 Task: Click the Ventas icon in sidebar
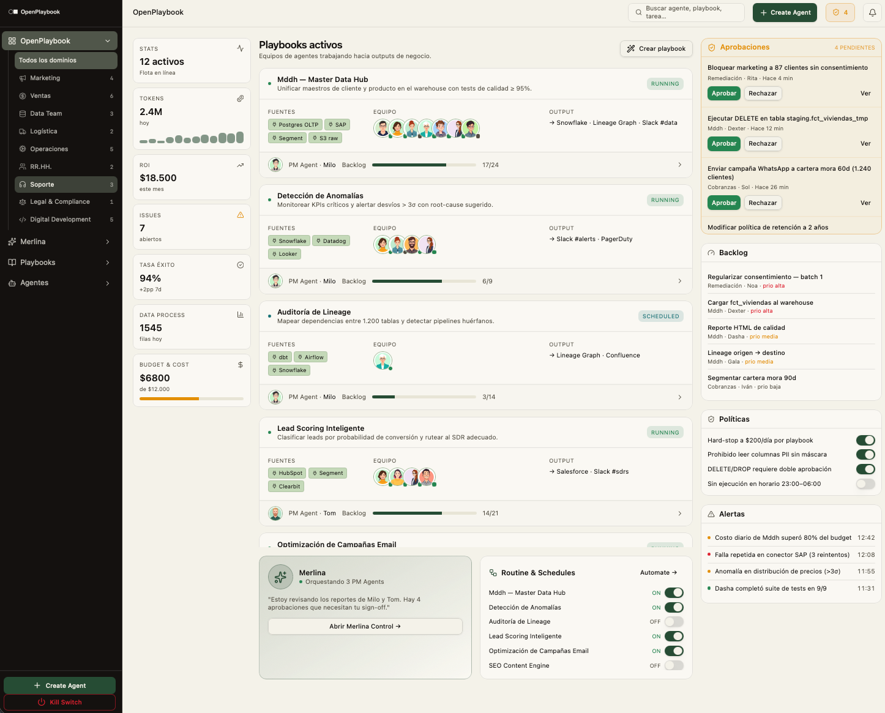point(23,96)
